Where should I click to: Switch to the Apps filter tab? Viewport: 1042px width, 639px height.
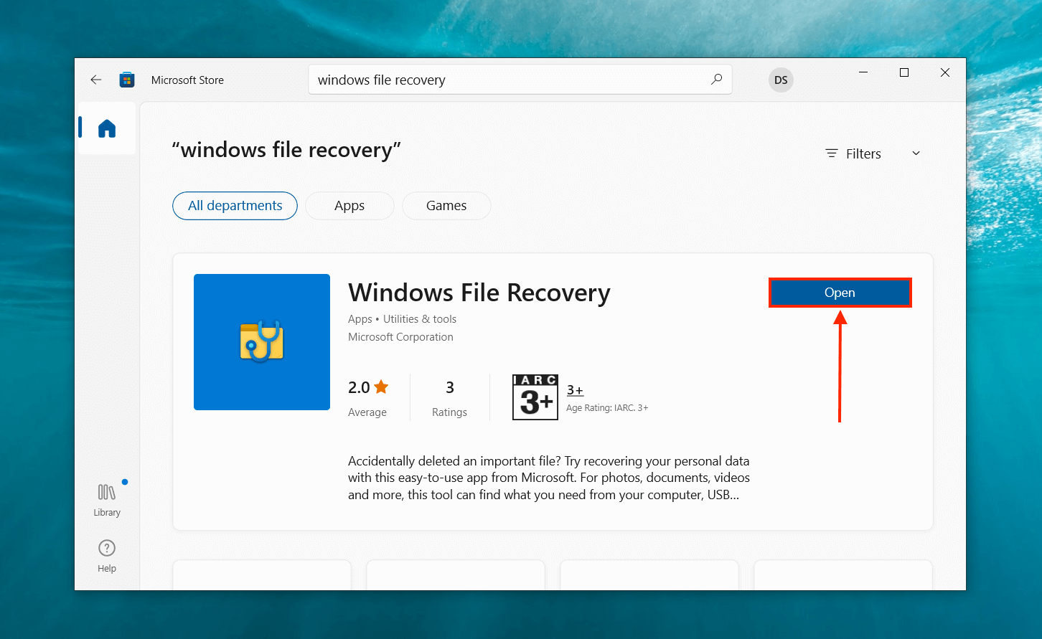coord(349,206)
